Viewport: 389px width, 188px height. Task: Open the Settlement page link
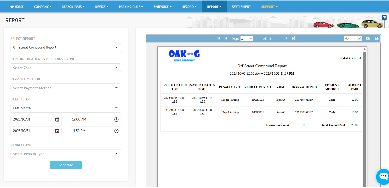pyautogui.click(x=241, y=7)
